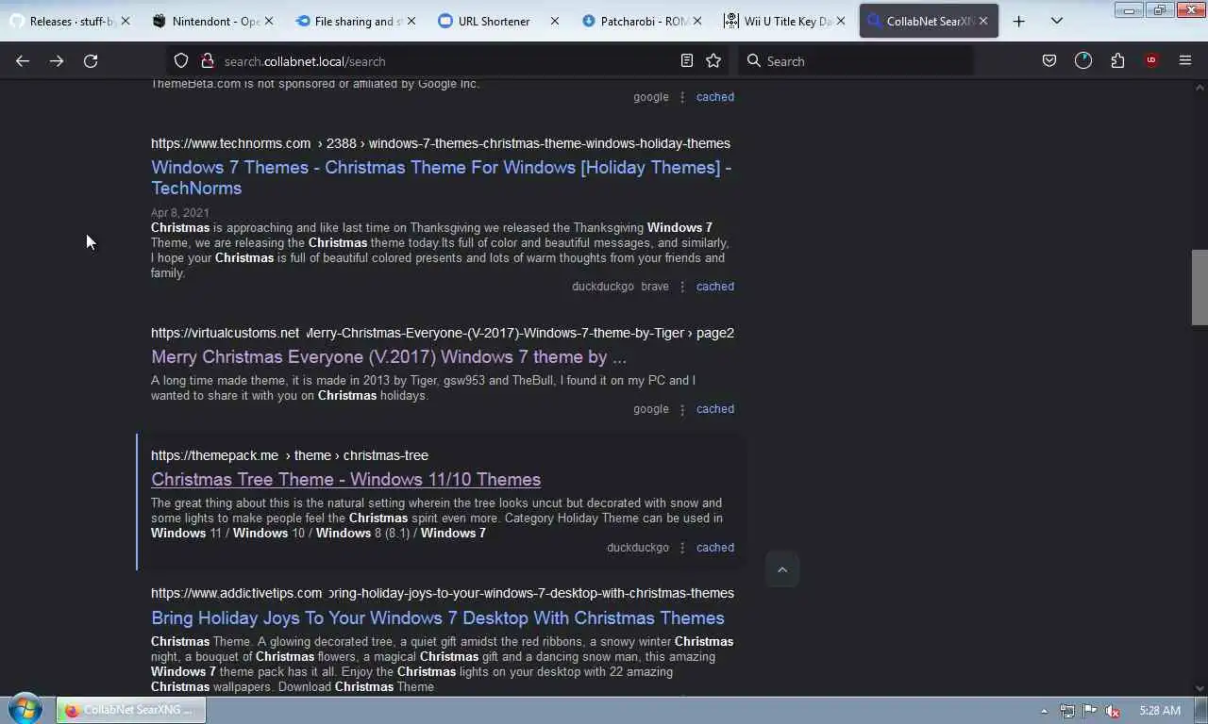Viewport: 1208px width, 724px height.
Task: Open muted volume tray icon
Action: [1113, 711]
